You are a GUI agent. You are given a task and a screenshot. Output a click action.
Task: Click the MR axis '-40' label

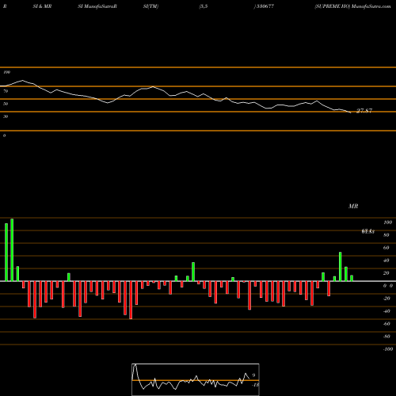click(386, 311)
